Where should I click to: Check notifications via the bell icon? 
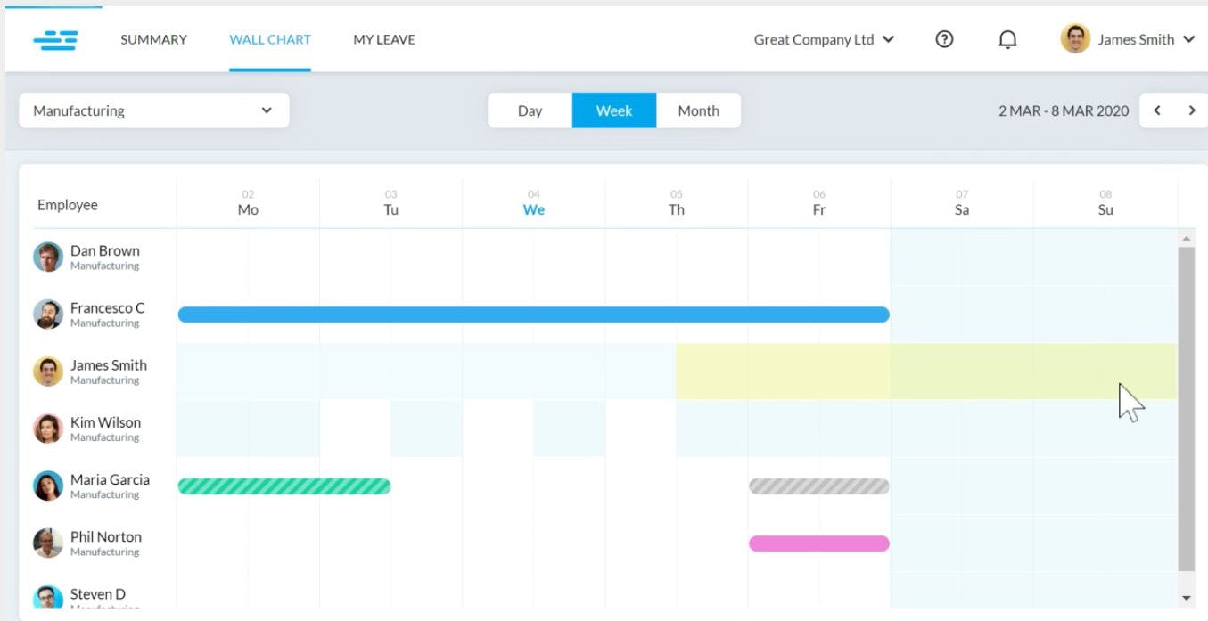coord(1007,39)
